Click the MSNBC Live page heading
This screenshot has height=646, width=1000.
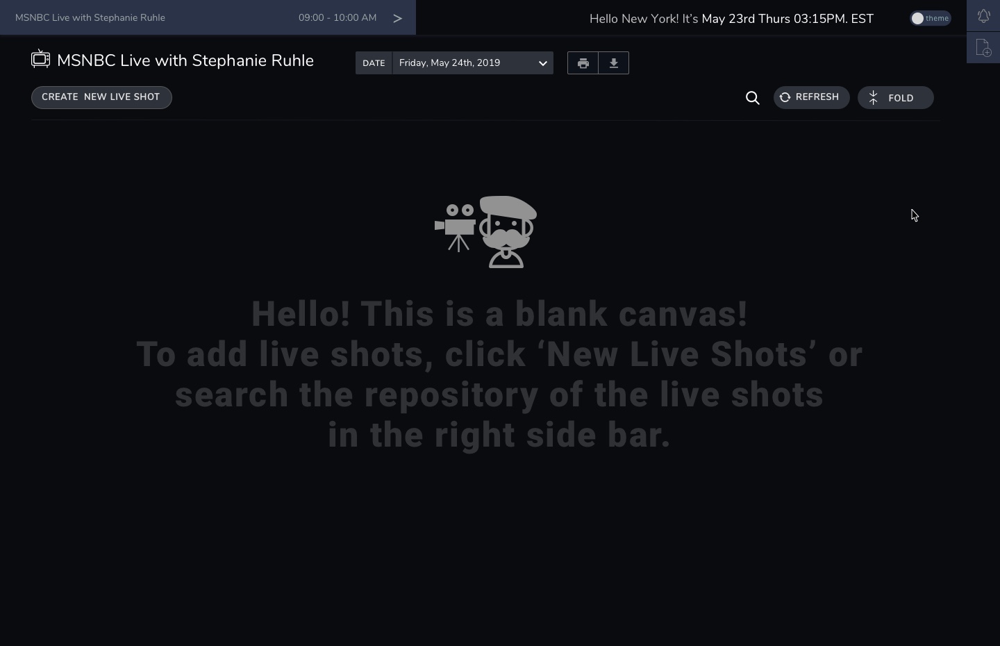click(x=185, y=60)
